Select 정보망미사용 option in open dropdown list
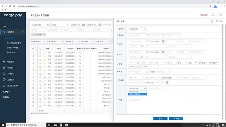Screen dimensions: 226x127 point(138,92)
